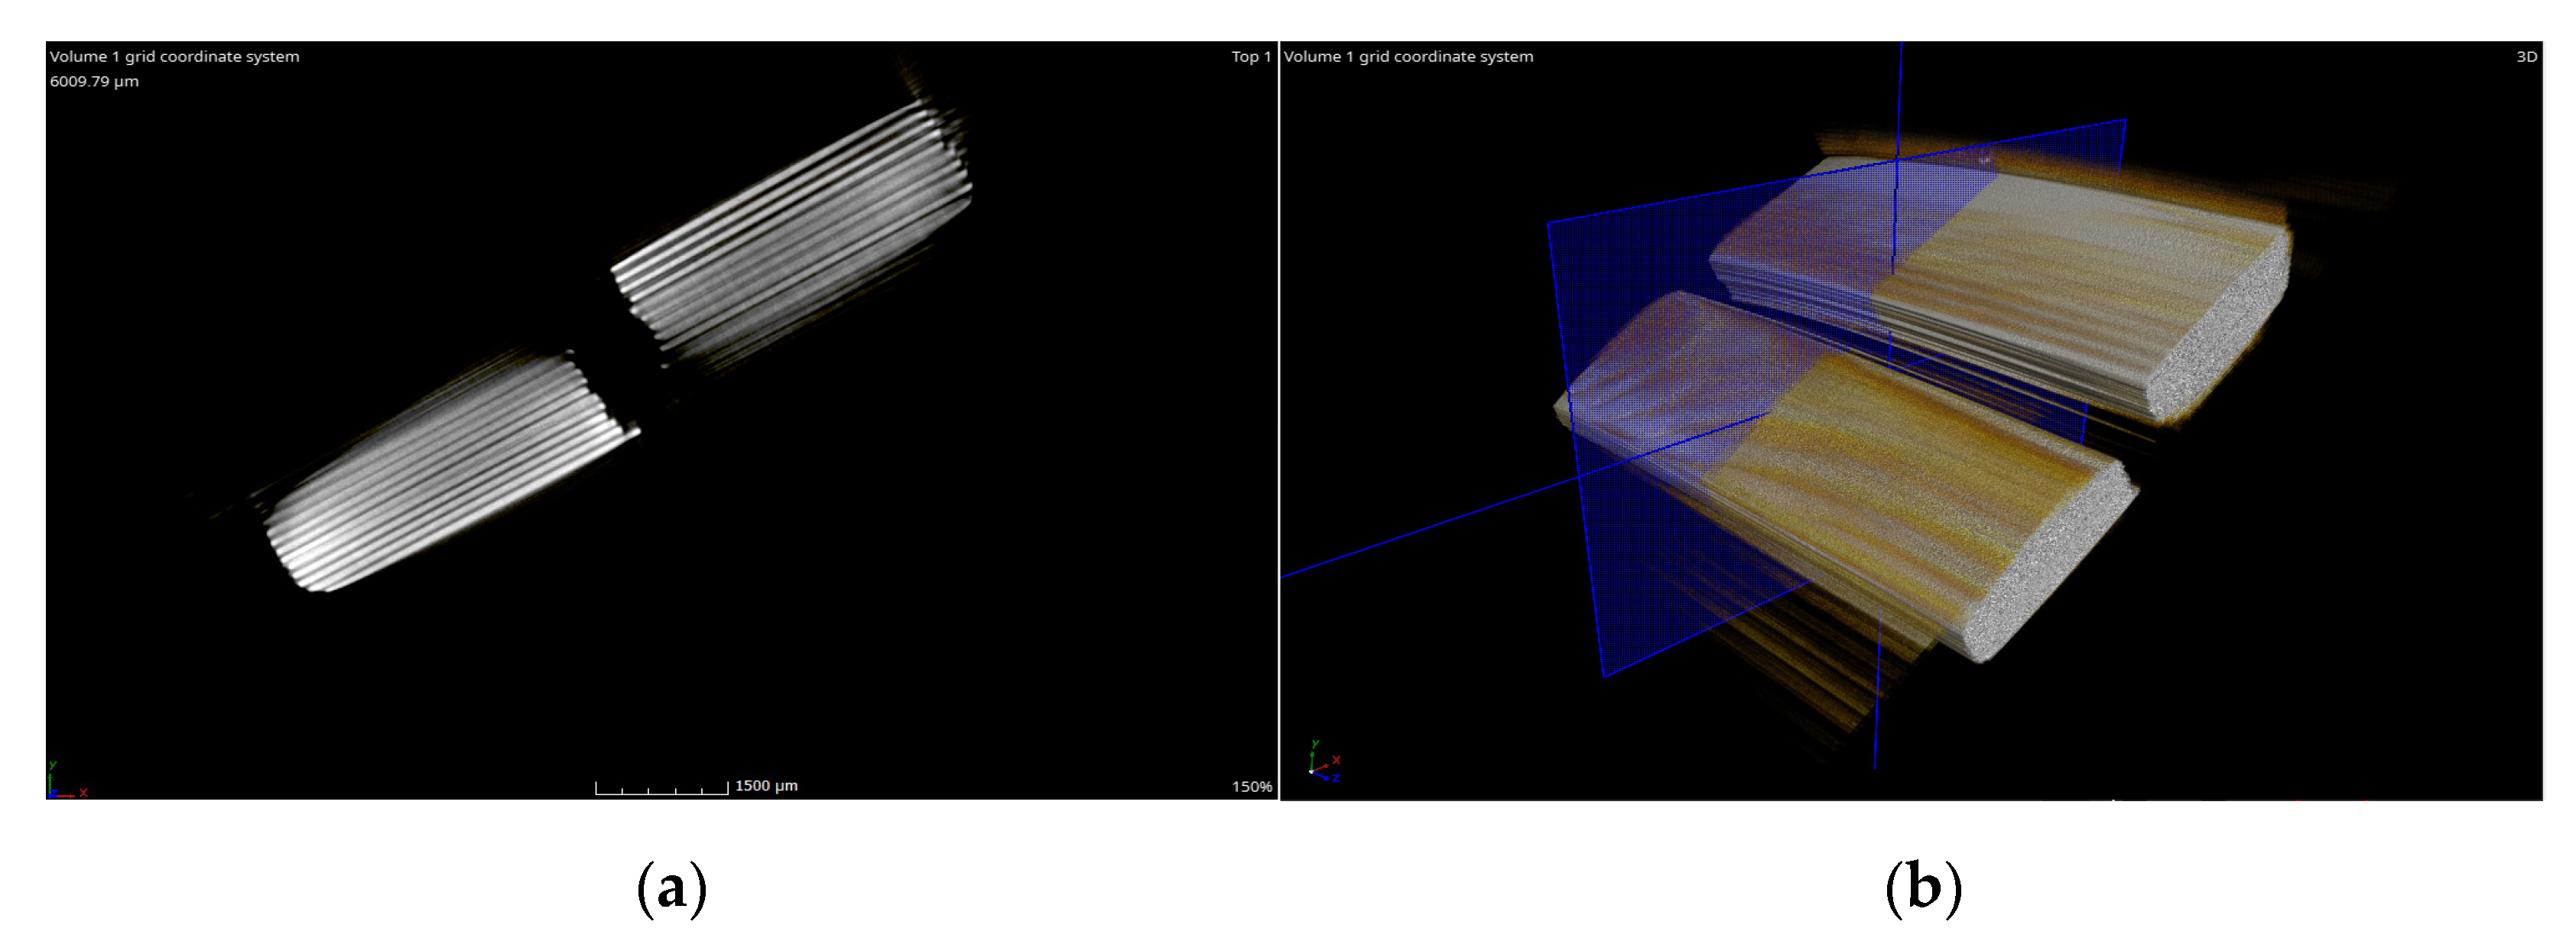Click the '3D' view label
Viewport: 2576px width, 938px height.
(2526, 57)
